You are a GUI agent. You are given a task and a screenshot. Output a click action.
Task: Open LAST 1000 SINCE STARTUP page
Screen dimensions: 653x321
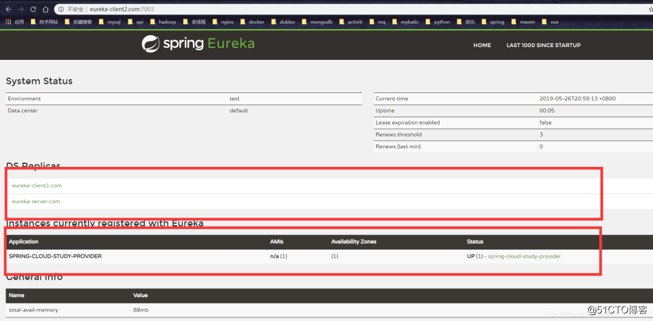click(543, 45)
